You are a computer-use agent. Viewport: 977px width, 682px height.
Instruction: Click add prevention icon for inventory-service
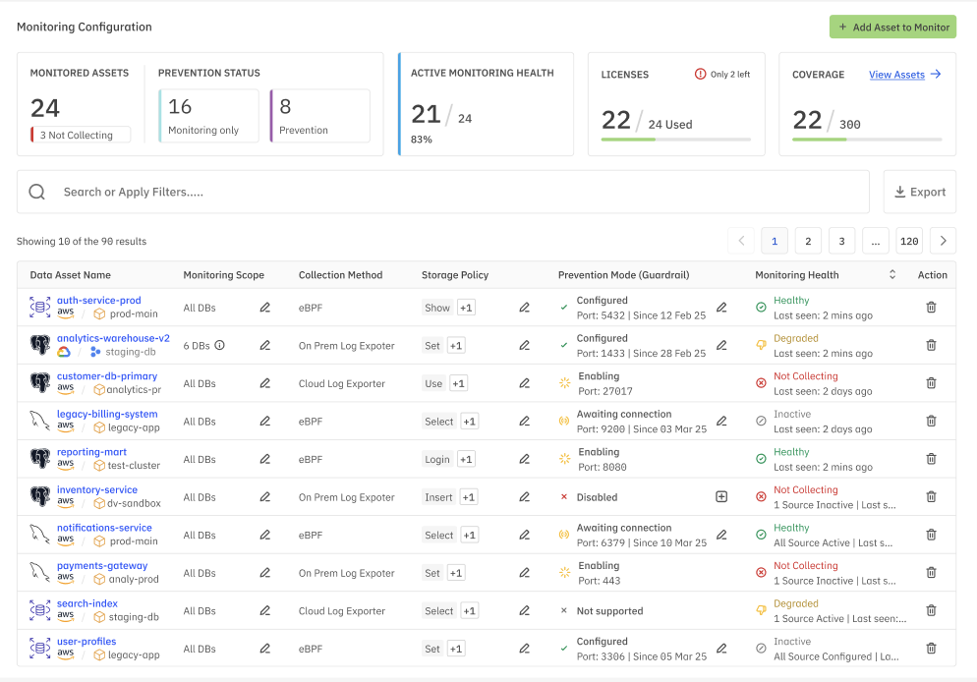(x=721, y=497)
